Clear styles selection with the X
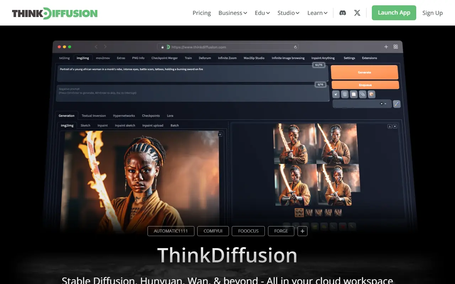 [x=381, y=103]
